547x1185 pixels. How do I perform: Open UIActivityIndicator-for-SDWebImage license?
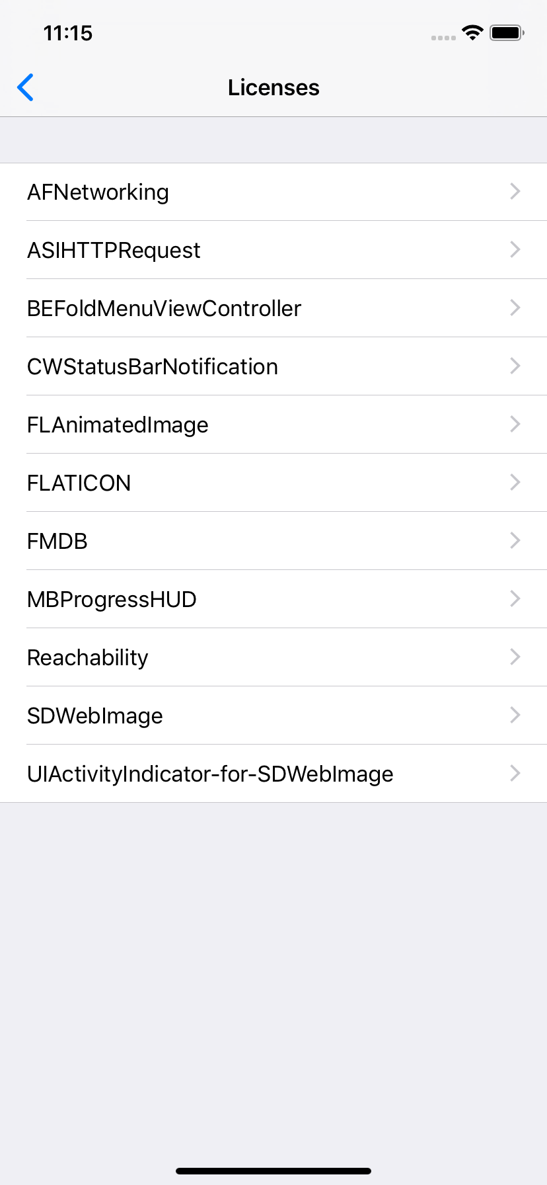[x=210, y=774]
